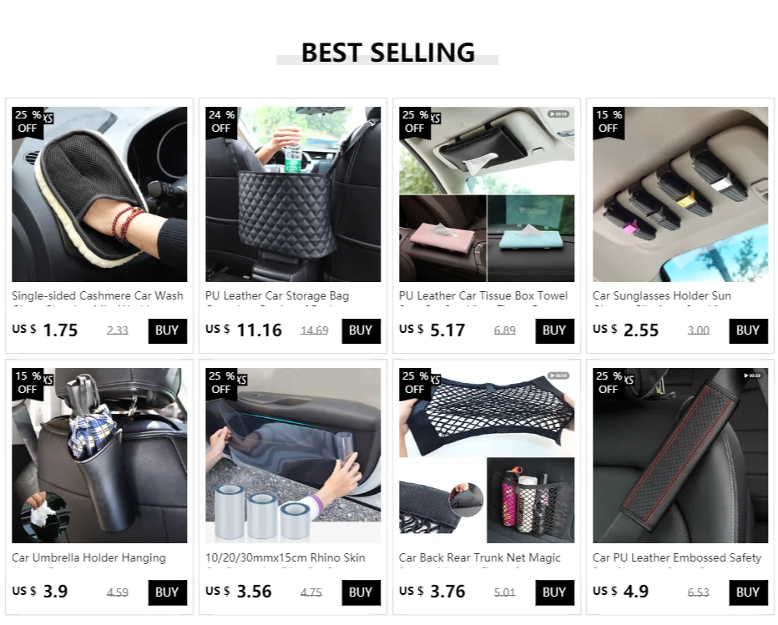Click the video badge on trunk net image
The width and height of the screenshot is (778, 625).
click(x=558, y=376)
